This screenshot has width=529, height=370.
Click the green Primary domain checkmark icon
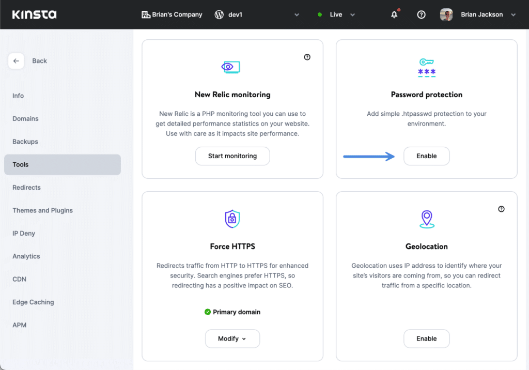[208, 312]
